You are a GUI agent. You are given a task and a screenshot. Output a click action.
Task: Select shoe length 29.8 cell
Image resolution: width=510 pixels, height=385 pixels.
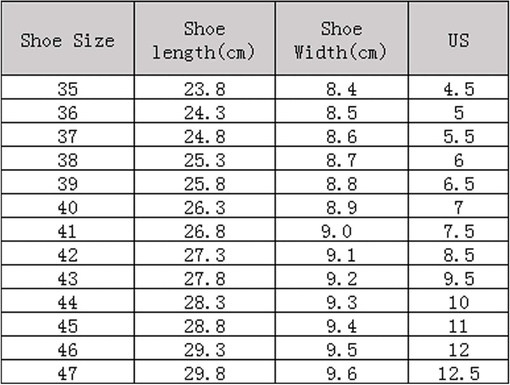205,374
